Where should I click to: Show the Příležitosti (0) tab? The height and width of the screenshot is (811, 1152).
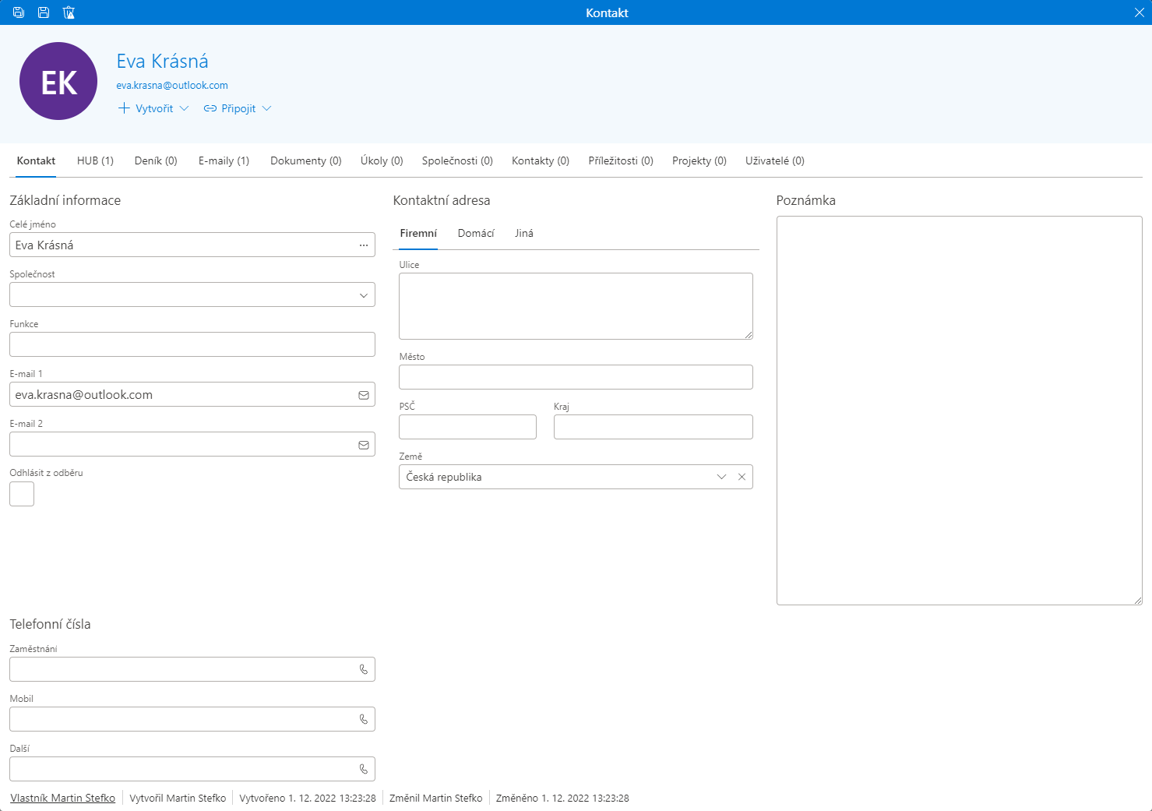621,160
